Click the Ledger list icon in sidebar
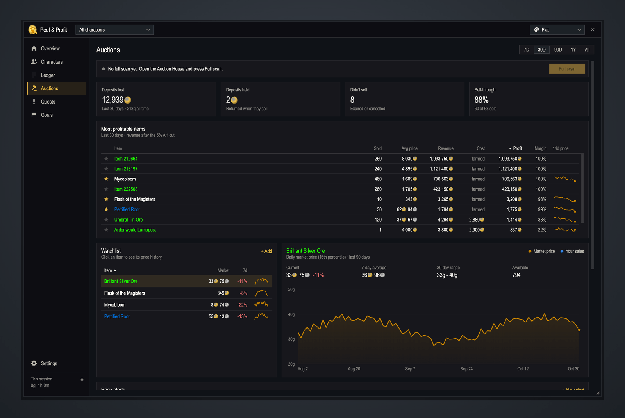The height and width of the screenshot is (418, 625). coord(34,75)
